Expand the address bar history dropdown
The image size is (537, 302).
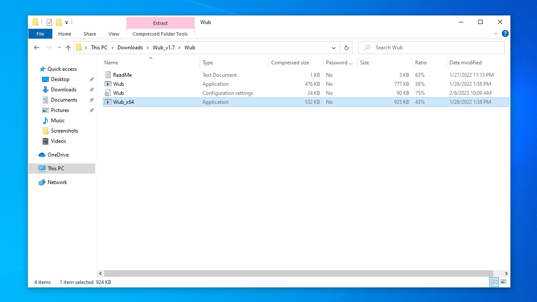click(334, 48)
